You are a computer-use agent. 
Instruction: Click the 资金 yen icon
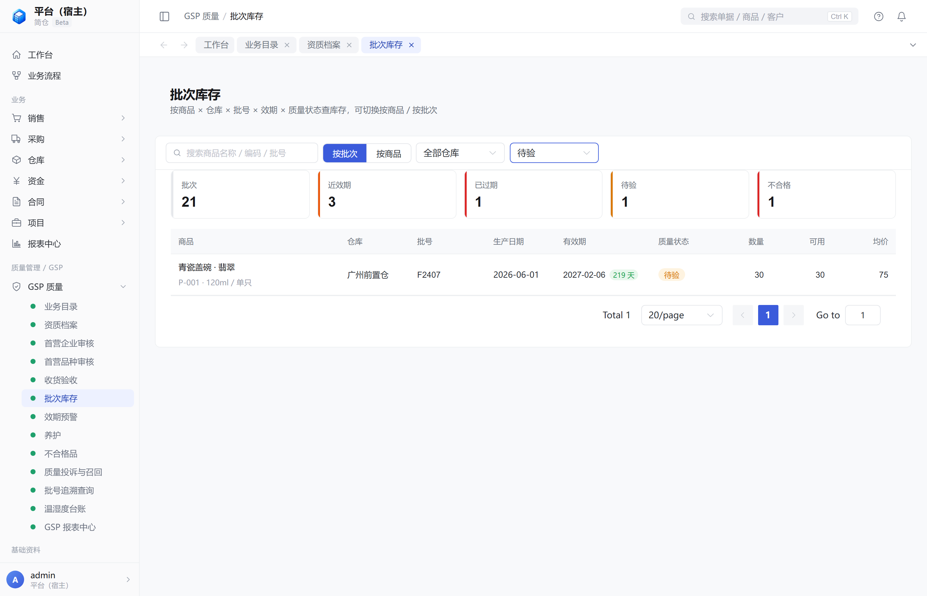tap(16, 181)
